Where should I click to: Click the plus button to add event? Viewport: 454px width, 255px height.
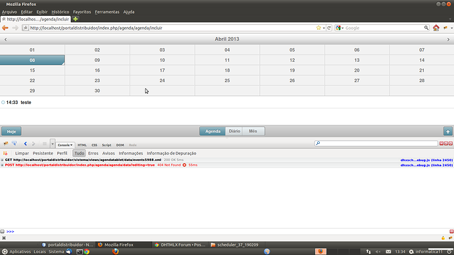pos(447,131)
